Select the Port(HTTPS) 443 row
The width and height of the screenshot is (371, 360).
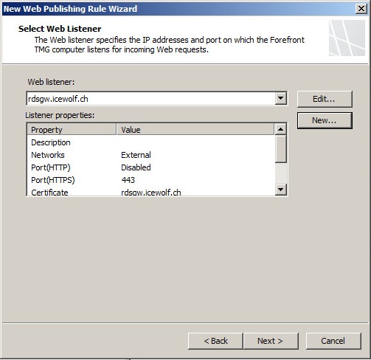point(151,180)
